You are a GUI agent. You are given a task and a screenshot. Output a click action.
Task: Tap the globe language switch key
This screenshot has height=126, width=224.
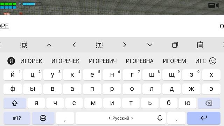43,118
